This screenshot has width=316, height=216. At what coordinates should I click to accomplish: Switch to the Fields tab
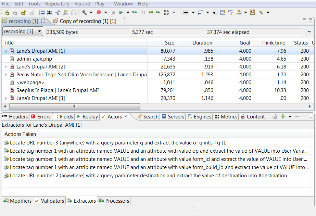click(63, 117)
